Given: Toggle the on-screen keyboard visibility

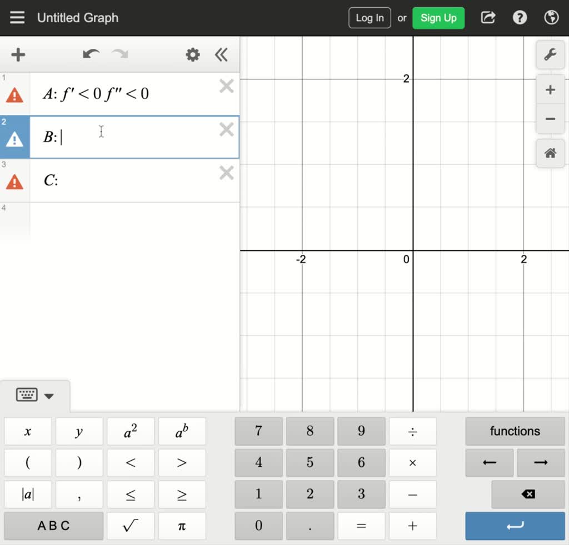Looking at the screenshot, I should click(27, 395).
